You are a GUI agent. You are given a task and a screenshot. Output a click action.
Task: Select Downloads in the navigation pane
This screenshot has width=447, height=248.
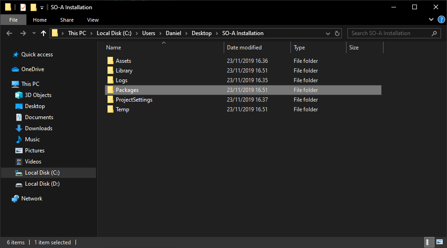click(x=39, y=128)
